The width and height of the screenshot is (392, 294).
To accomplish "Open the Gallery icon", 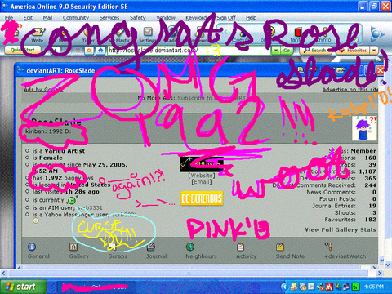I will tap(73, 247).
